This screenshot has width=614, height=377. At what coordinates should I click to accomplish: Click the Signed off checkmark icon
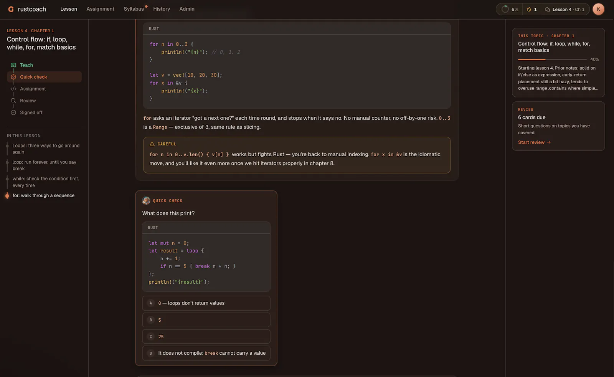tap(13, 112)
